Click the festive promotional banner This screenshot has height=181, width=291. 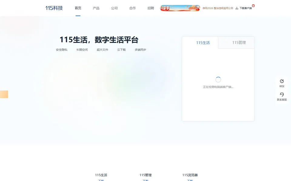180,8
